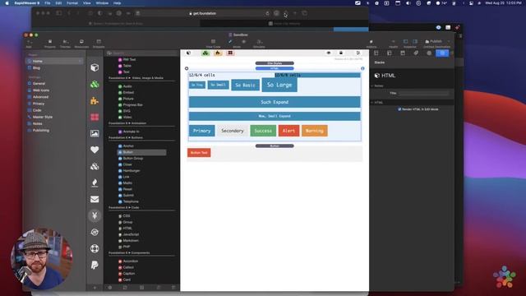Image resolution: width=526 pixels, height=296 pixels.
Task: Collapse the Foundation 6 Code group
Action: coord(124,208)
